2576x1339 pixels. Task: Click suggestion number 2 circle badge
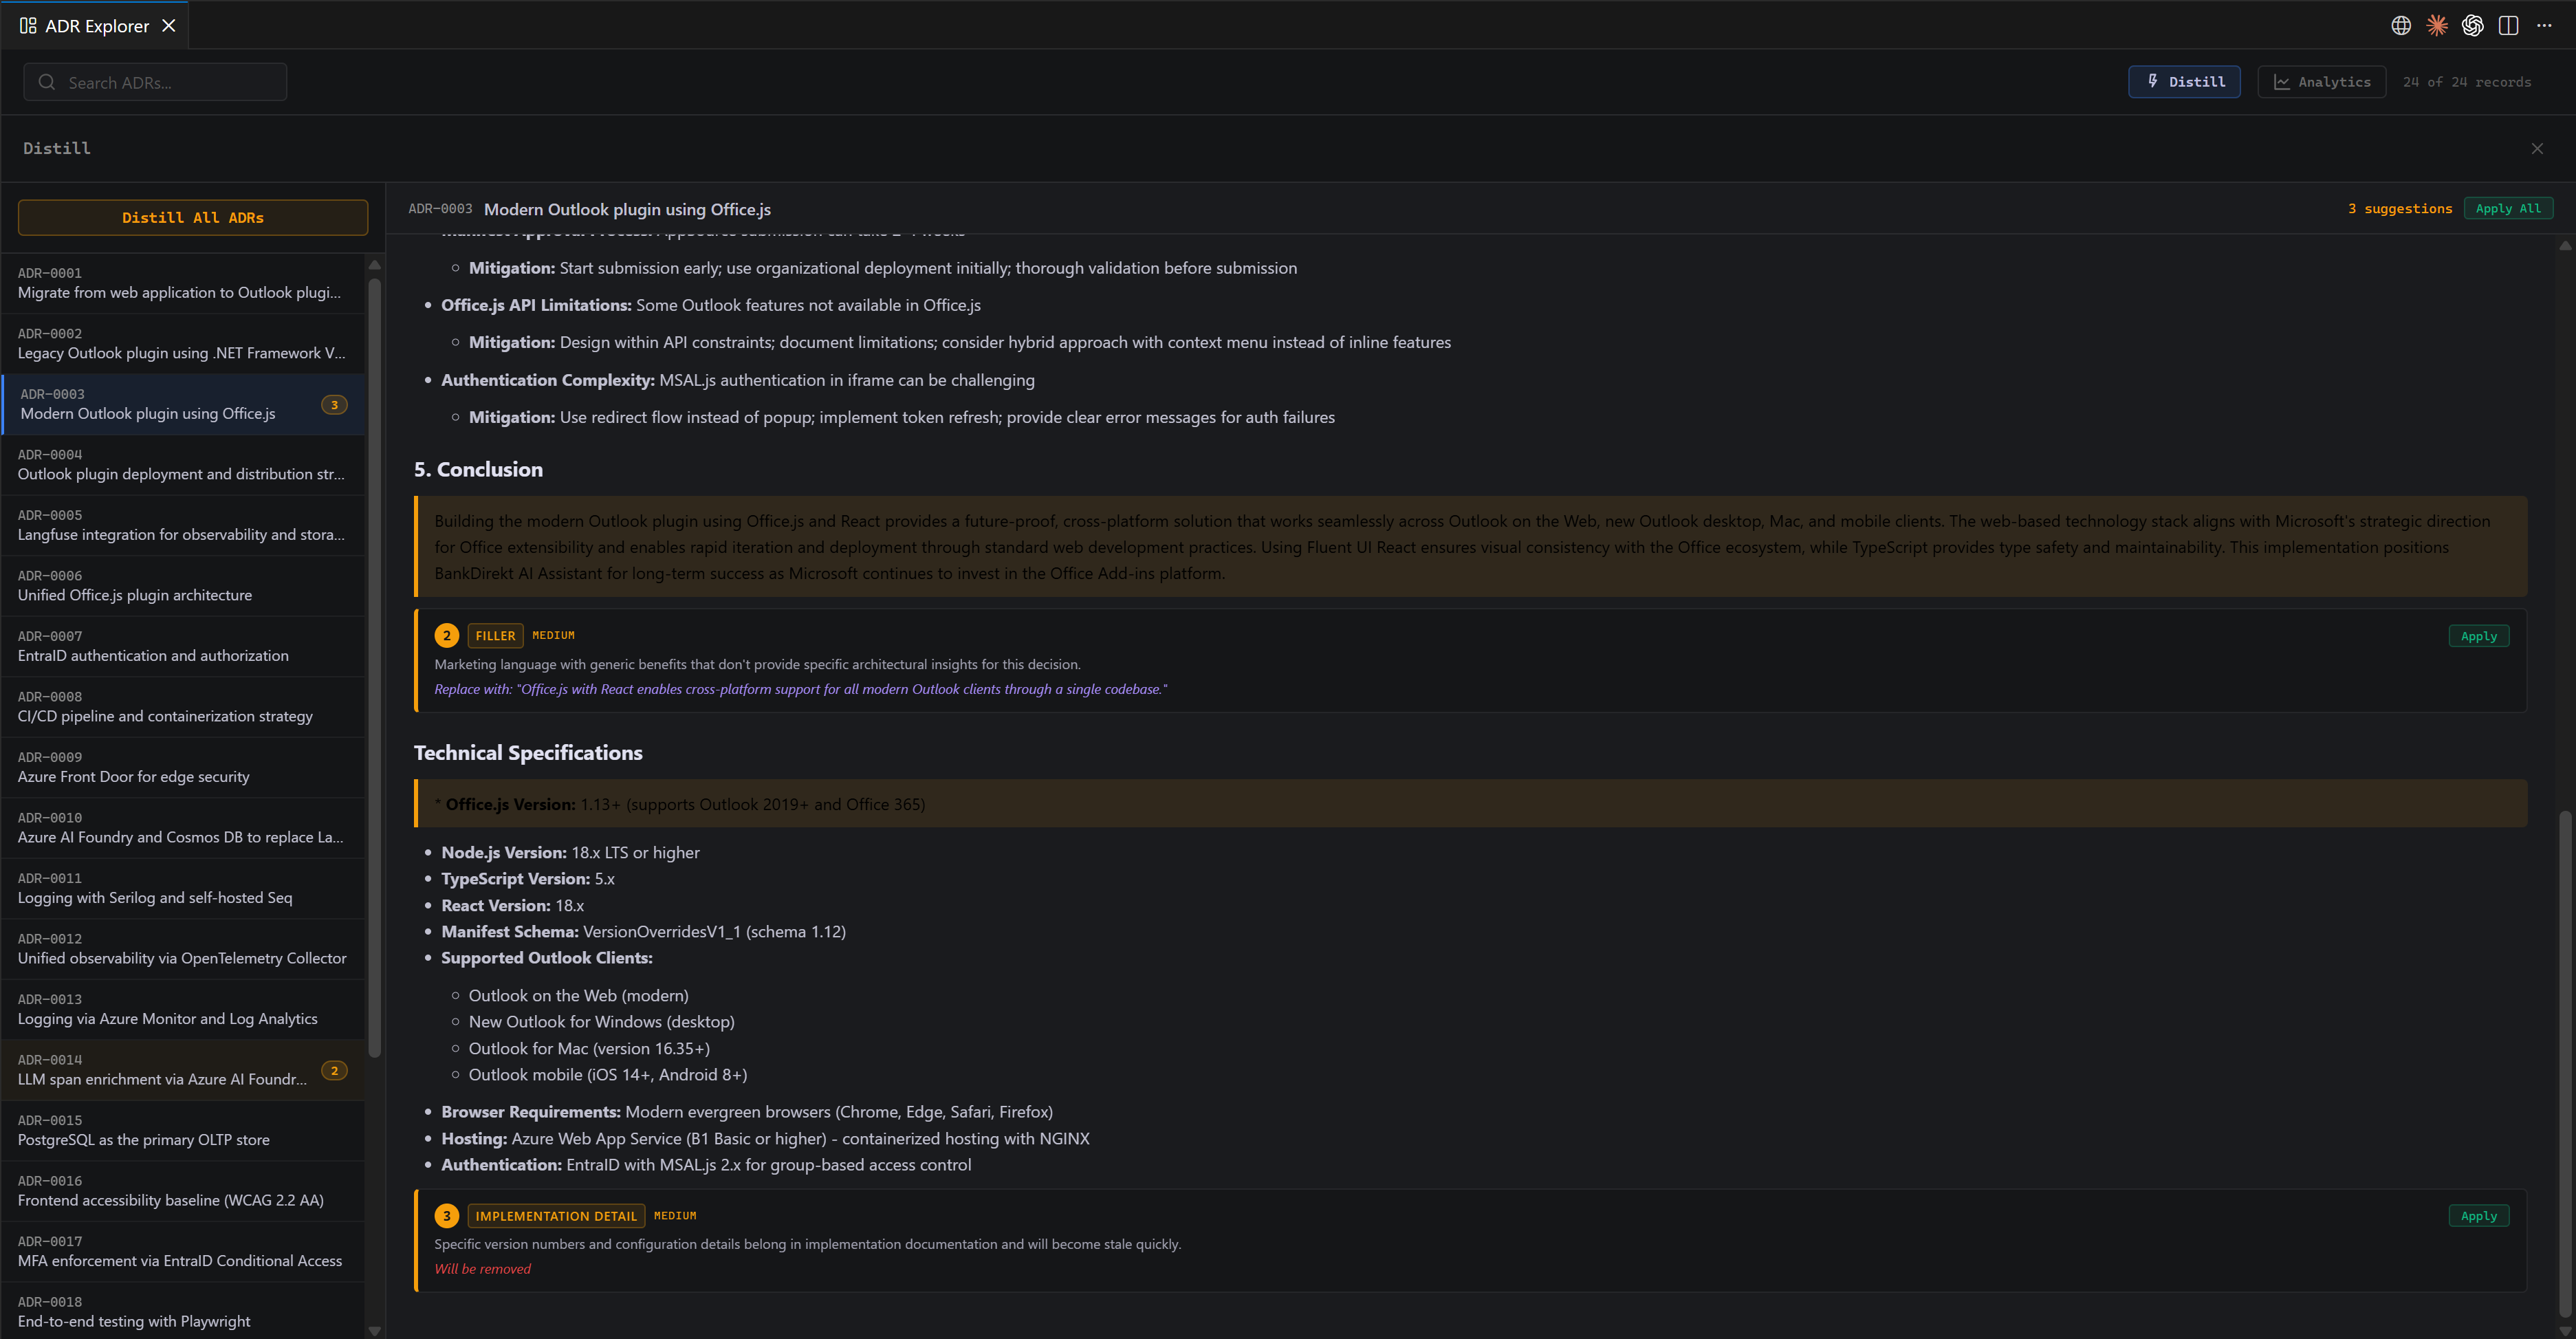point(446,636)
